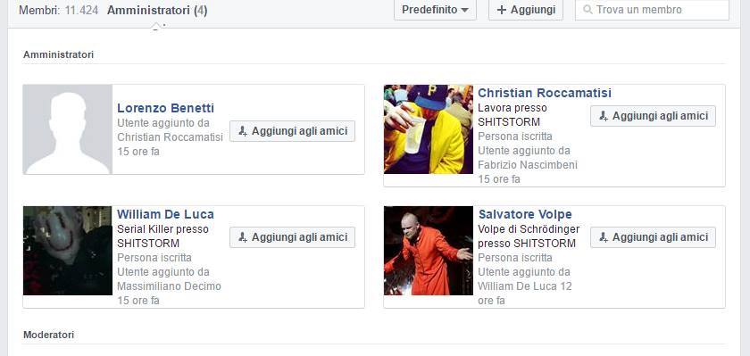Click the add-friend icon next to Lorenzo Benetti

[243, 131]
